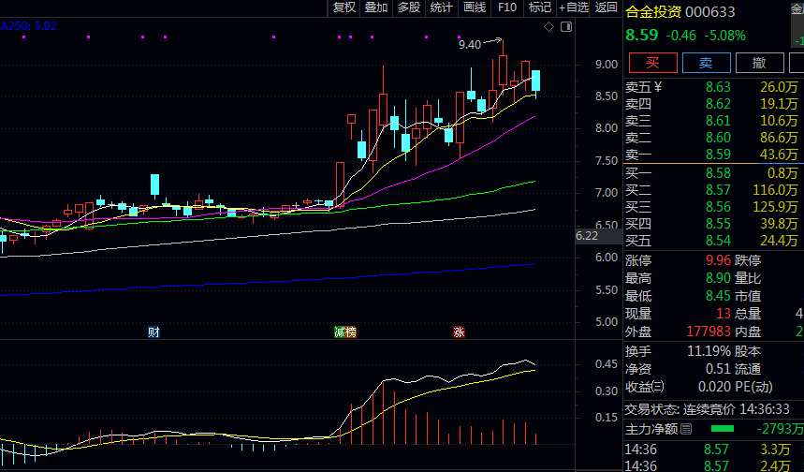This screenshot has height=472, width=804.
Task: Open the 复权 menu
Action: pyautogui.click(x=344, y=7)
